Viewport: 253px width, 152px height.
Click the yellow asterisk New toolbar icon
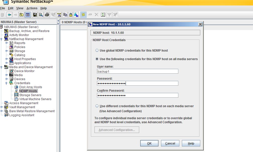click(83, 15)
